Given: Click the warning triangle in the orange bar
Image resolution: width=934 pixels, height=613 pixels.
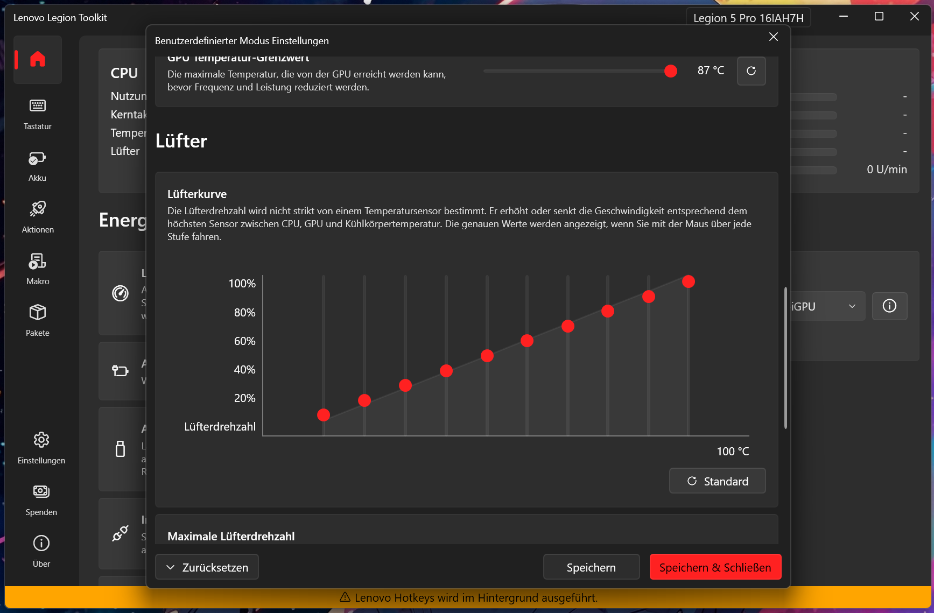Looking at the screenshot, I should (x=345, y=597).
